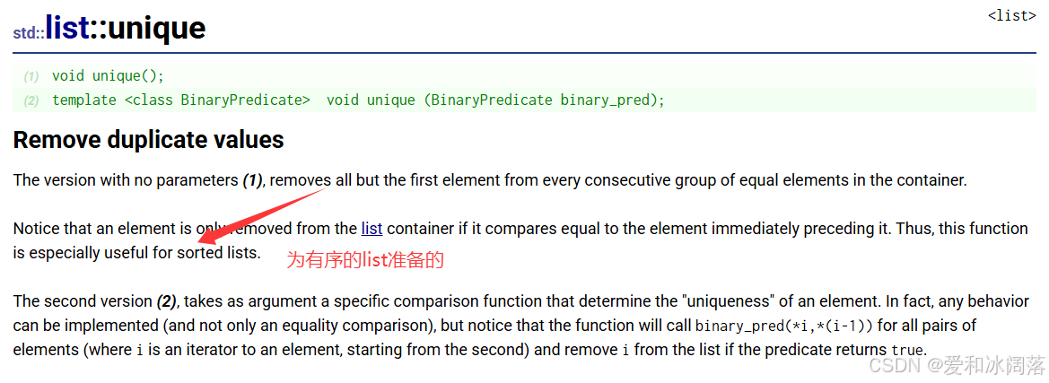1049x383 pixels.
Task: Click the "Remove duplicate values" heading
Action: (x=149, y=140)
